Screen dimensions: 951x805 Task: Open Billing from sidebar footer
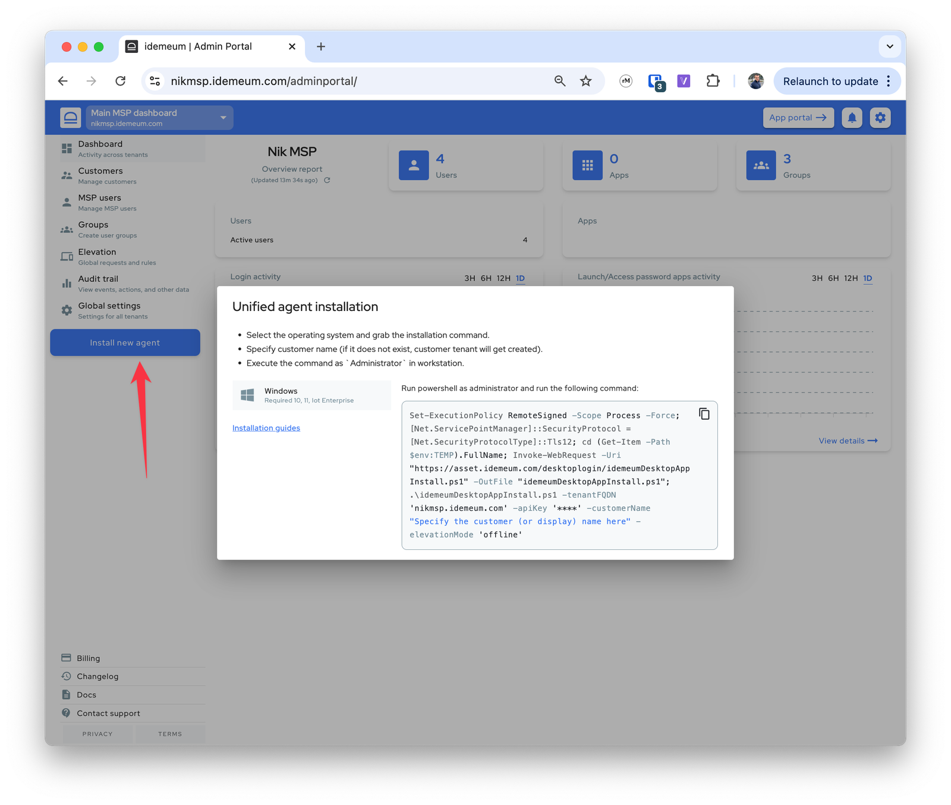point(133,658)
